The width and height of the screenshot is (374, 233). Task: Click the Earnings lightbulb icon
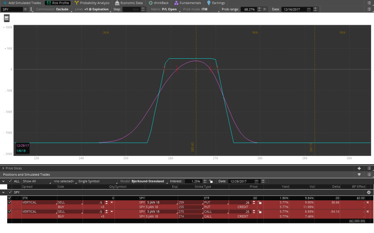click(208, 3)
